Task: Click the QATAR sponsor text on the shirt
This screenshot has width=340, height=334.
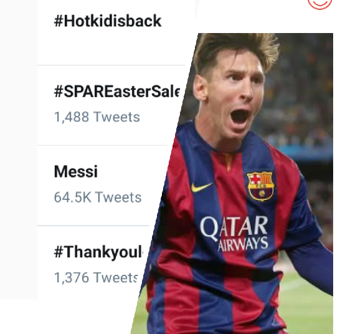Action: [234, 227]
